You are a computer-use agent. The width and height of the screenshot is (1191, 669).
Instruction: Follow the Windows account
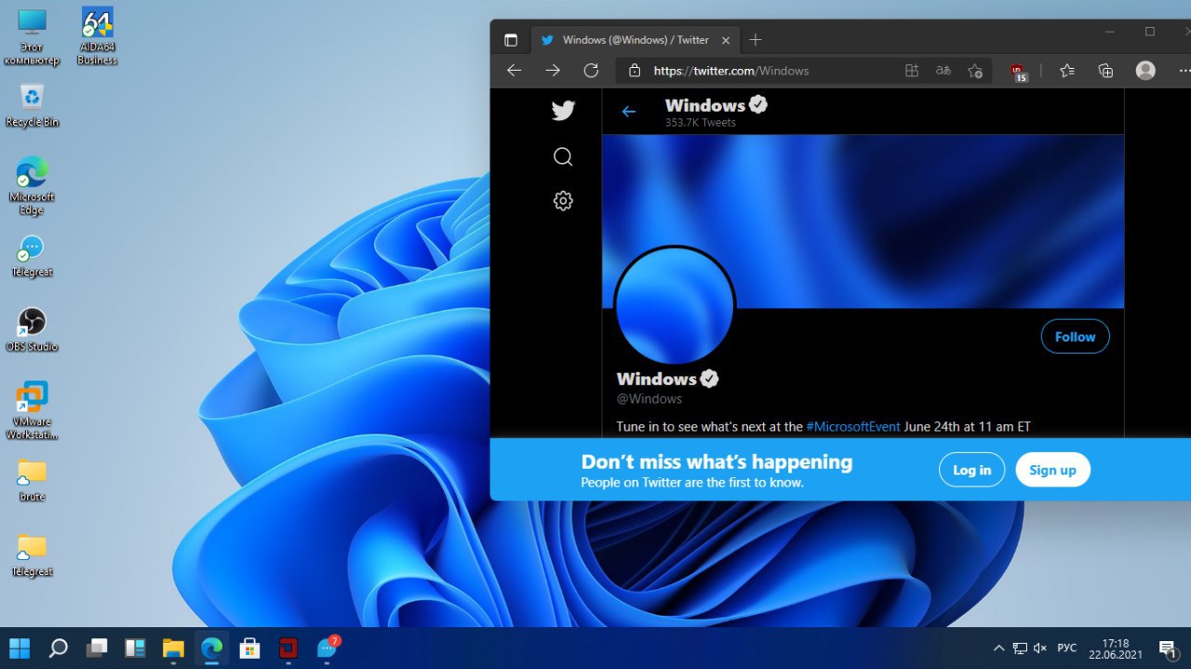1075,337
